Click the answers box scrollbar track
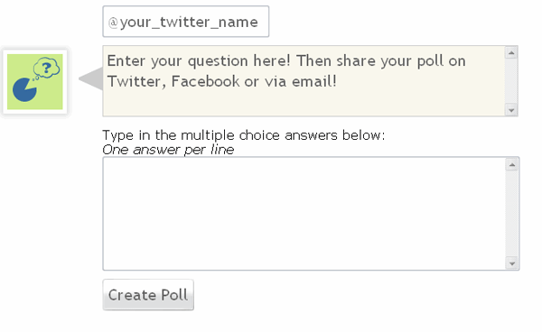Image resolution: width=542 pixels, height=332 pixels. pyautogui.click(x=512, y=214)
